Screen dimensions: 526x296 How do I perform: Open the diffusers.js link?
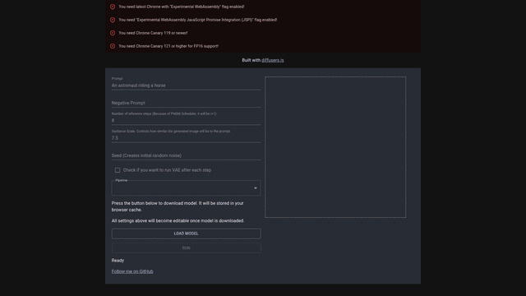pos(272,60)
